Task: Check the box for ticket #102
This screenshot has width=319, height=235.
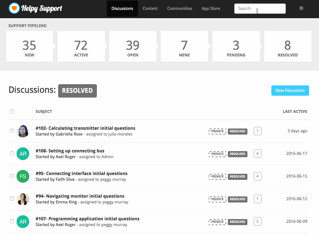Action: 12,131
